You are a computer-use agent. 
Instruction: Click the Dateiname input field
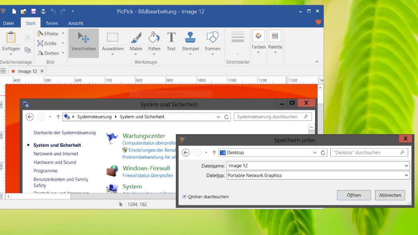coord(315,165)
